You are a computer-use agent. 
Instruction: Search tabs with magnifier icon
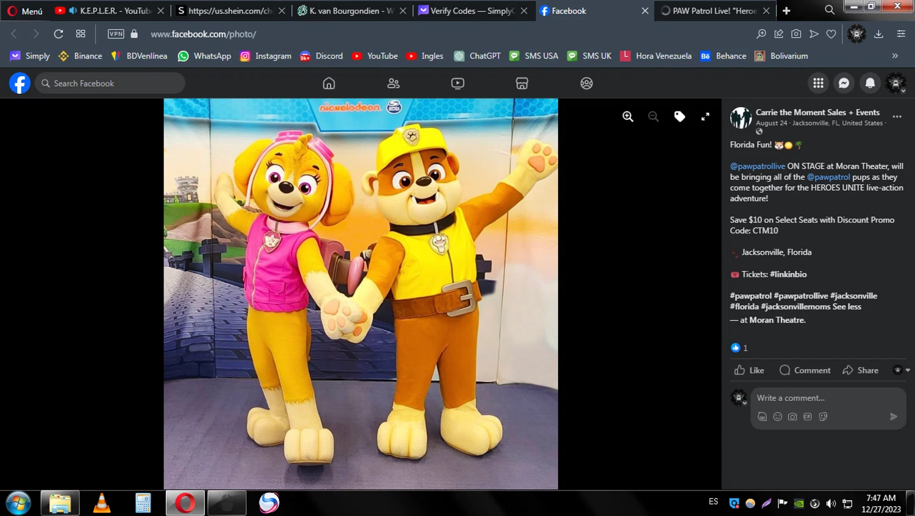click(x=830, y=10)
